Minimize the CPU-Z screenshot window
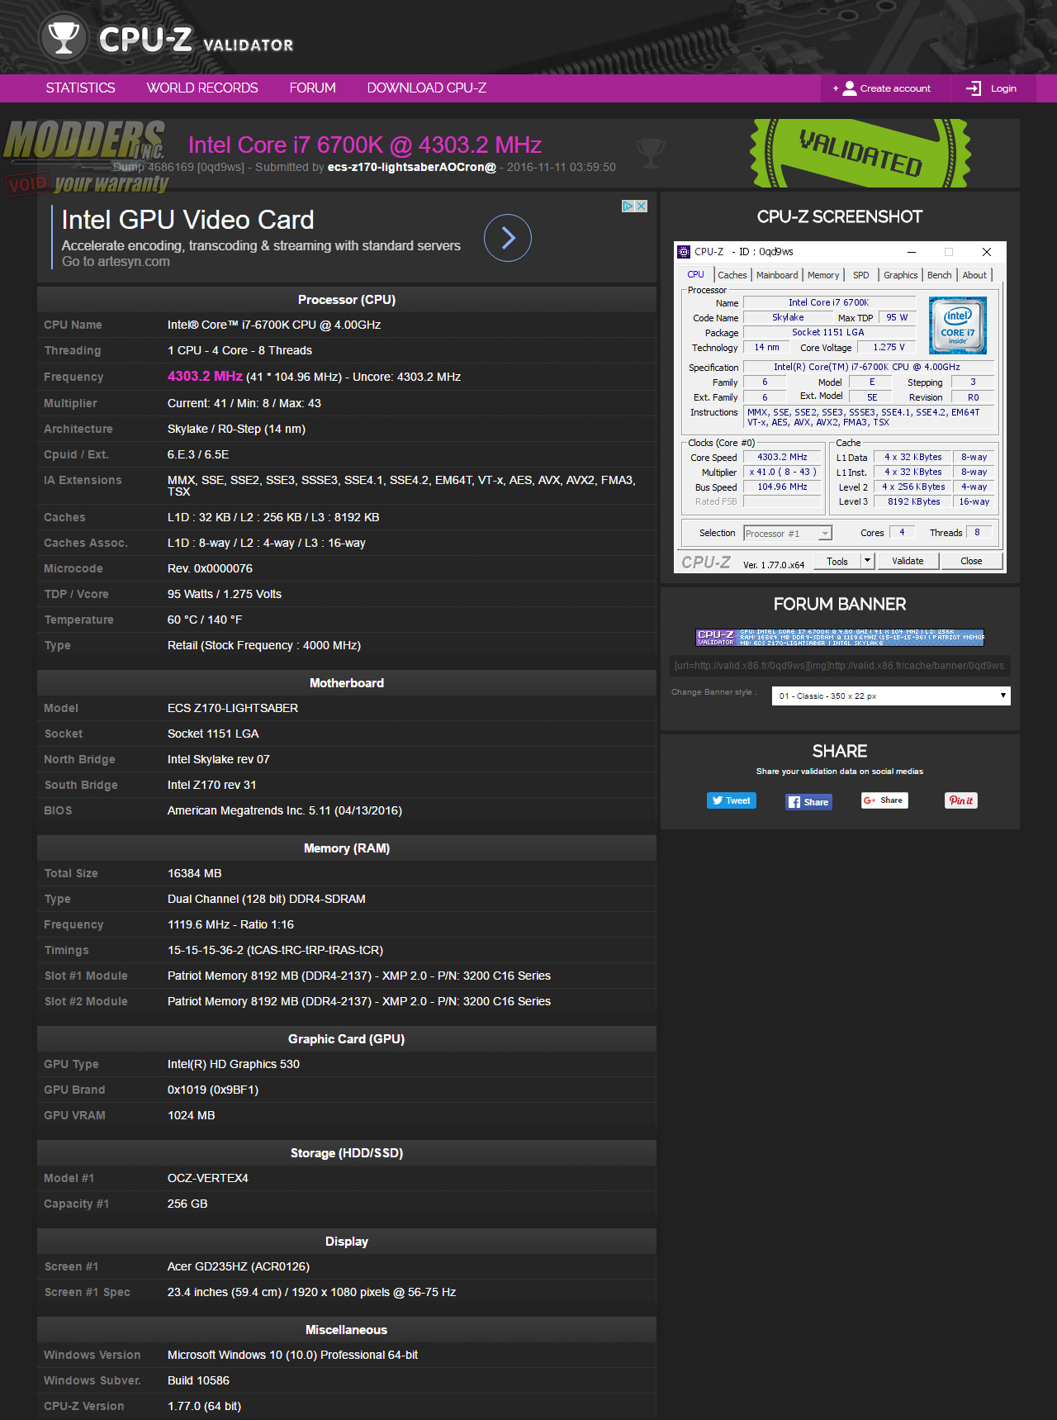 912,252
